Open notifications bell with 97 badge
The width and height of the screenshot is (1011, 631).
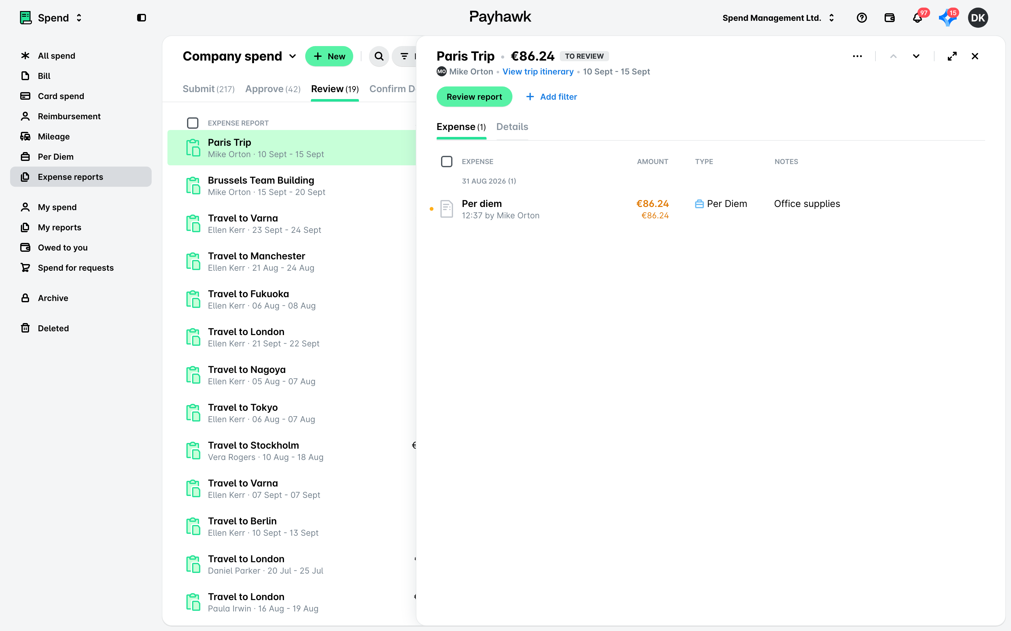click(x=917, y=18)
